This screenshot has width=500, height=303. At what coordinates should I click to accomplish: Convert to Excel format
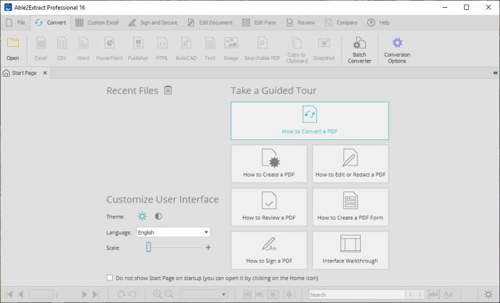pyautogui.click(x=40, y=49)
